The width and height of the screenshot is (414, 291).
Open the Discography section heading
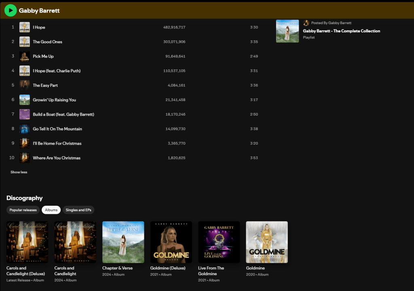point(25,198)
